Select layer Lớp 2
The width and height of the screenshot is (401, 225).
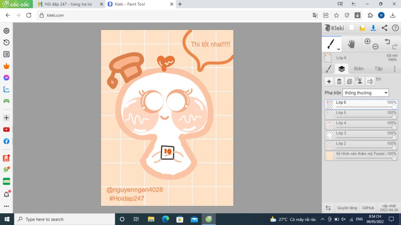(361, 145)
